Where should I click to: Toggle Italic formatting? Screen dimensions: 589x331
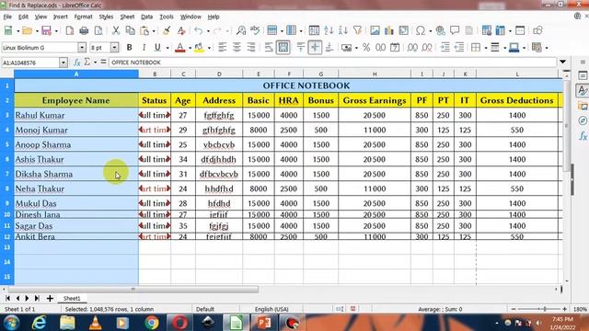[144, 48]
